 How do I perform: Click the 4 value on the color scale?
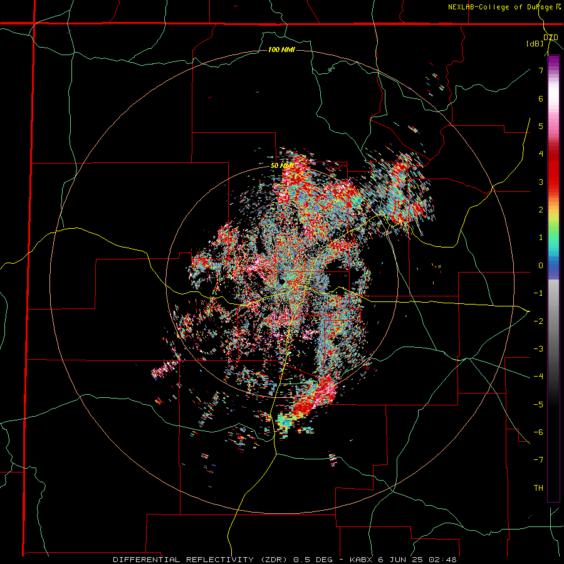541,154
